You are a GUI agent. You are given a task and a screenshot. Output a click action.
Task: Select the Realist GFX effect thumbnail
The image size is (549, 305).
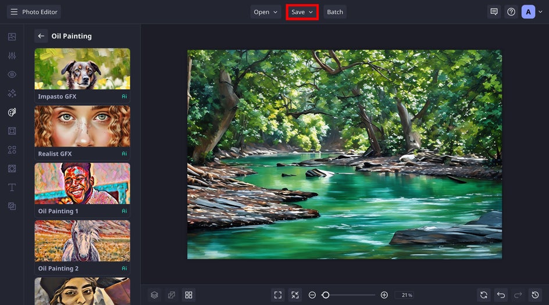[x=82, y=126]
